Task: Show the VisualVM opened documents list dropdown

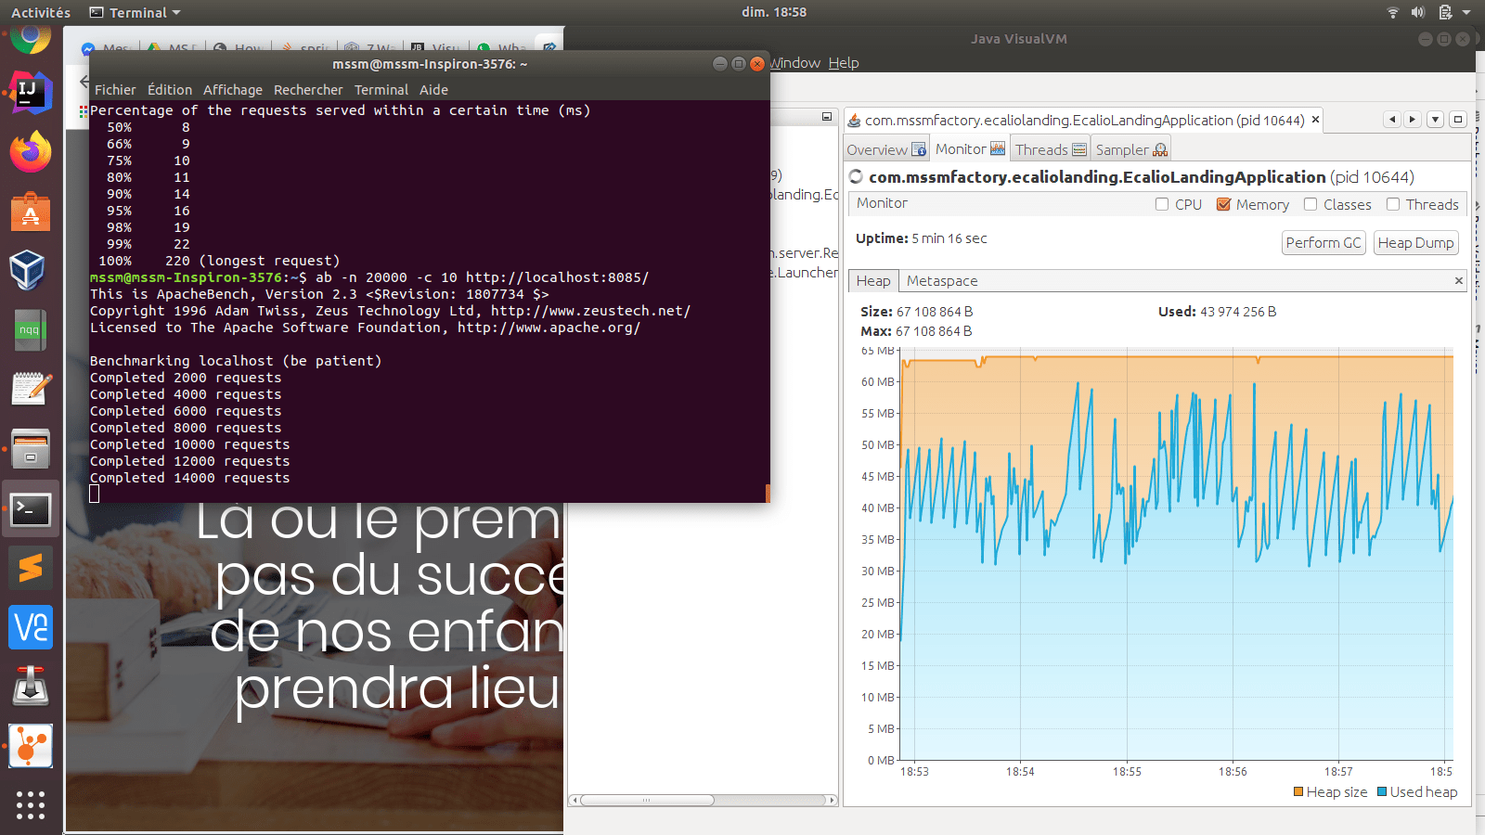Action: 1435,119
